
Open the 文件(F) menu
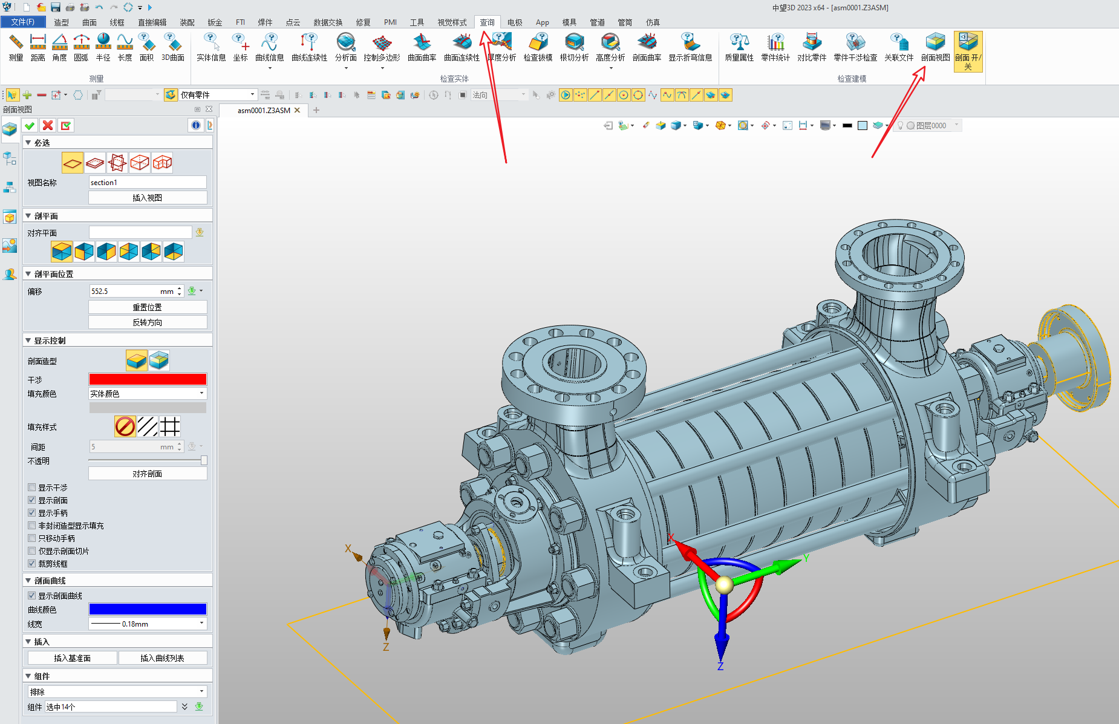(22, 22)
